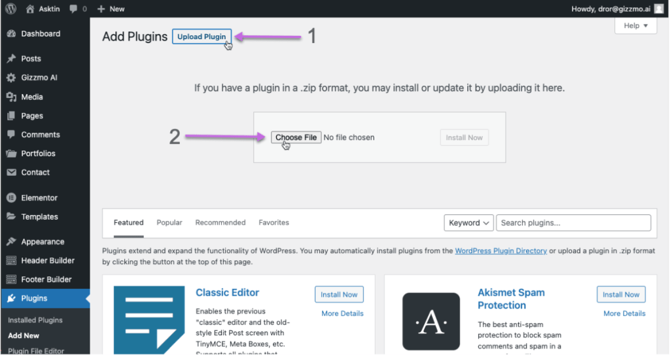Switch to the Popular tab
The height and width of the screenshot is (355, 670).
[169, 223]
